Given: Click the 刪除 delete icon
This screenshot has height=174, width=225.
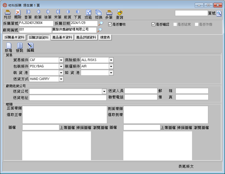Looking at the screenshot, I should click(x=18, y=12).
